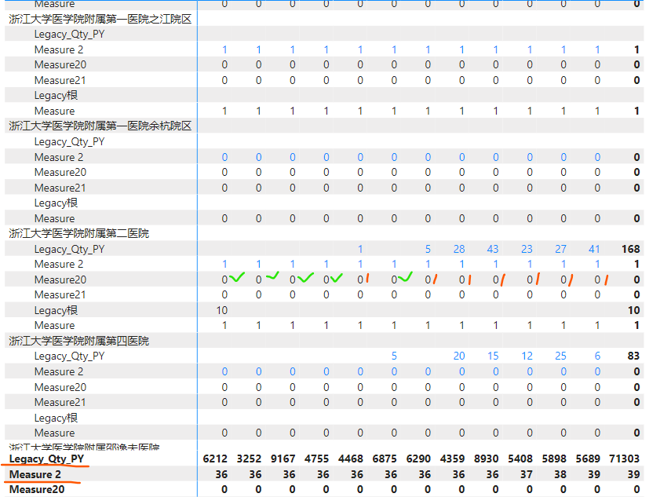
Task: Select grand total cell 4755
Action: click(x=317, y=459)
